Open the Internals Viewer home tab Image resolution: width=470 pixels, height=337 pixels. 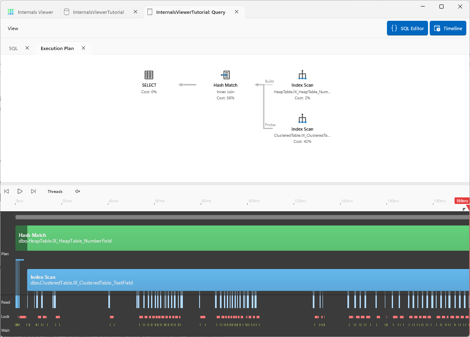tap(30, 12)
